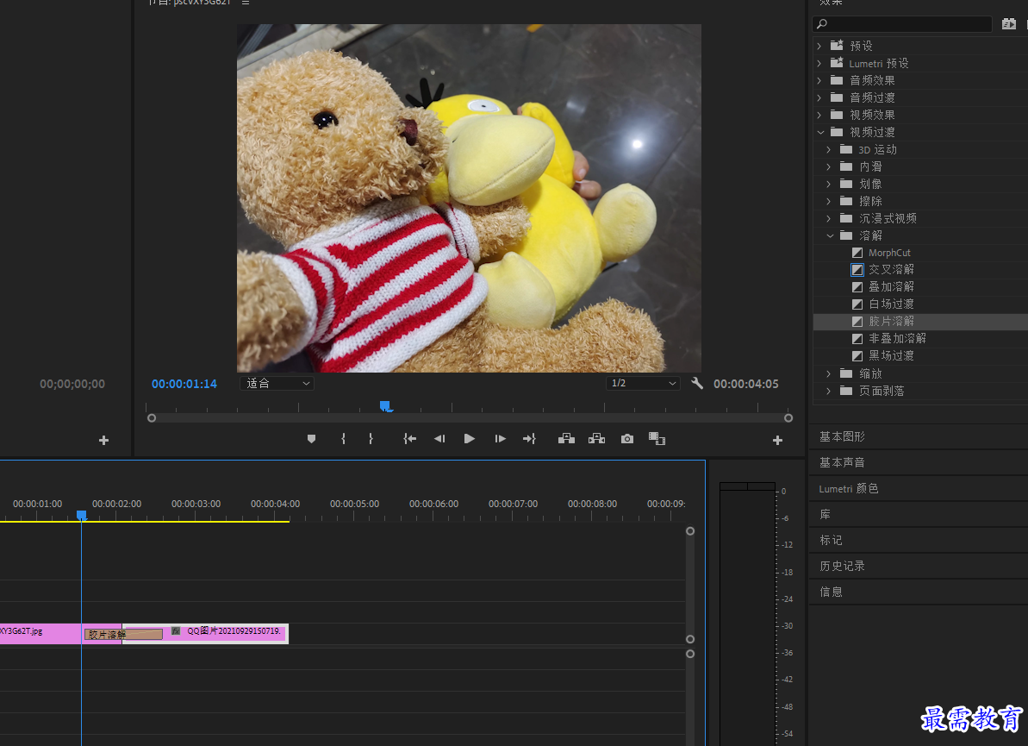The image size is (1028, 746).
Task: Open the 基本图形 panel
Action: point(842,437)
